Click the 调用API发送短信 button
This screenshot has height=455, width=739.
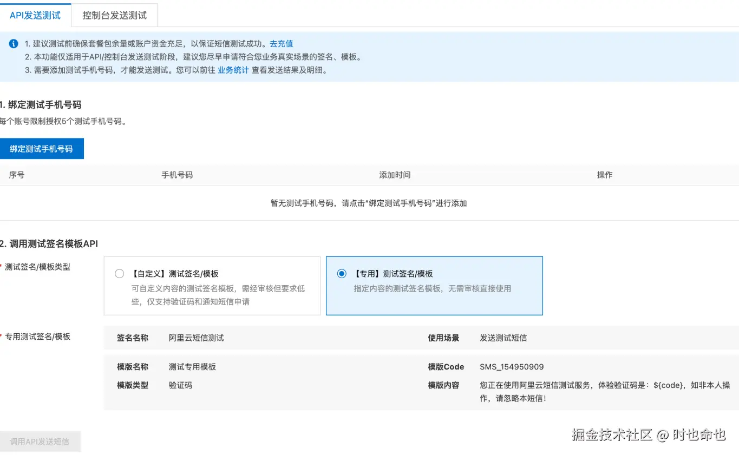click(x=40, y=441)
